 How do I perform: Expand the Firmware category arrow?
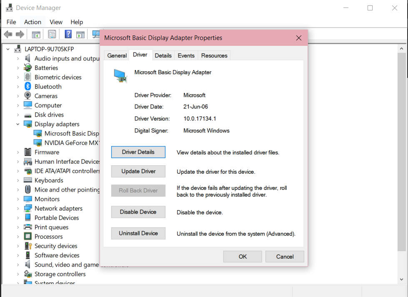tap(18, 152)
